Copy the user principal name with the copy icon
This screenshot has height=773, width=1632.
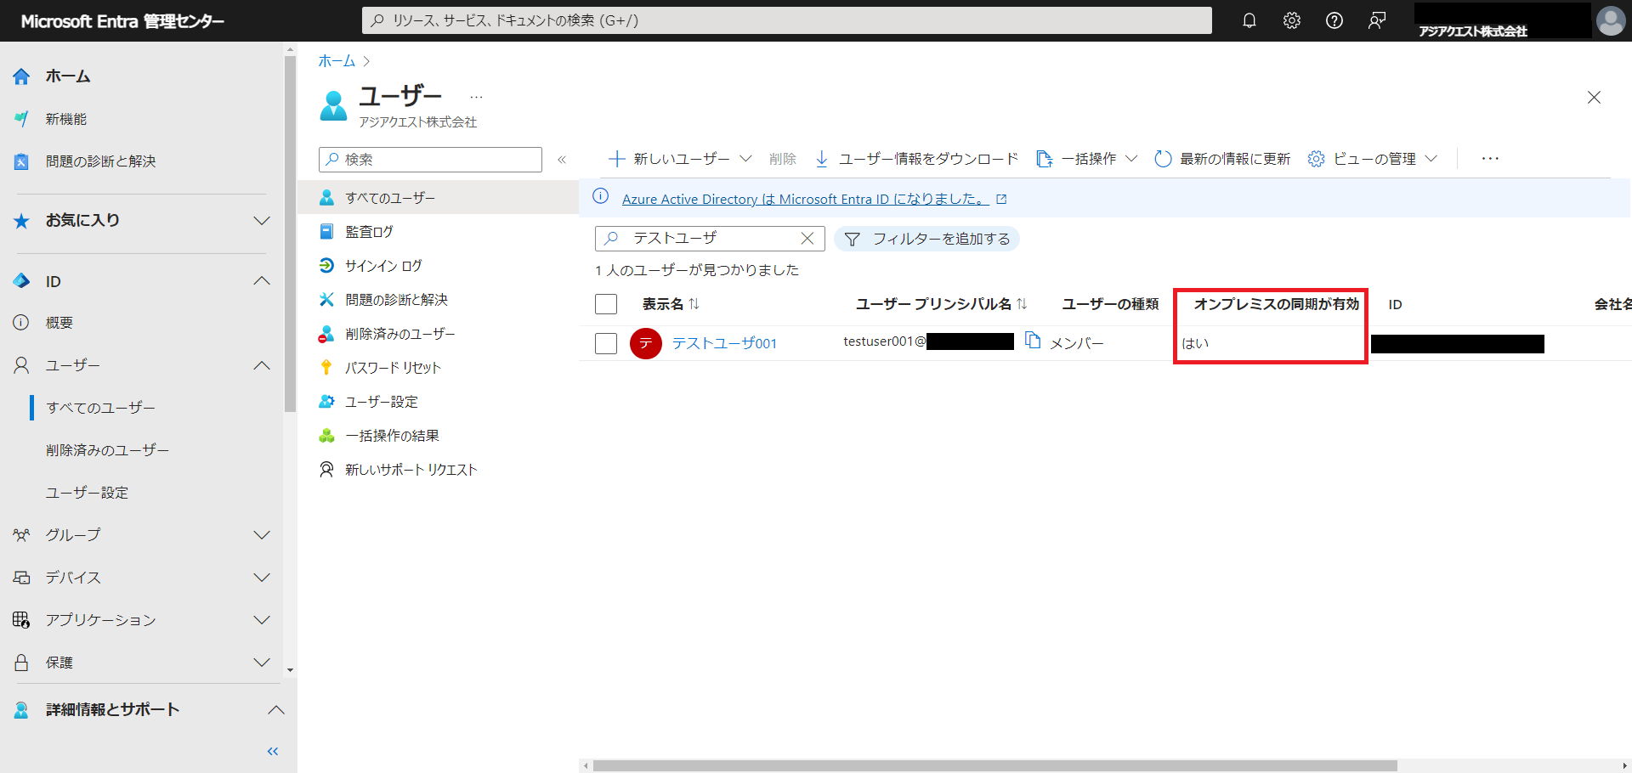click(x=1033, y=339)
